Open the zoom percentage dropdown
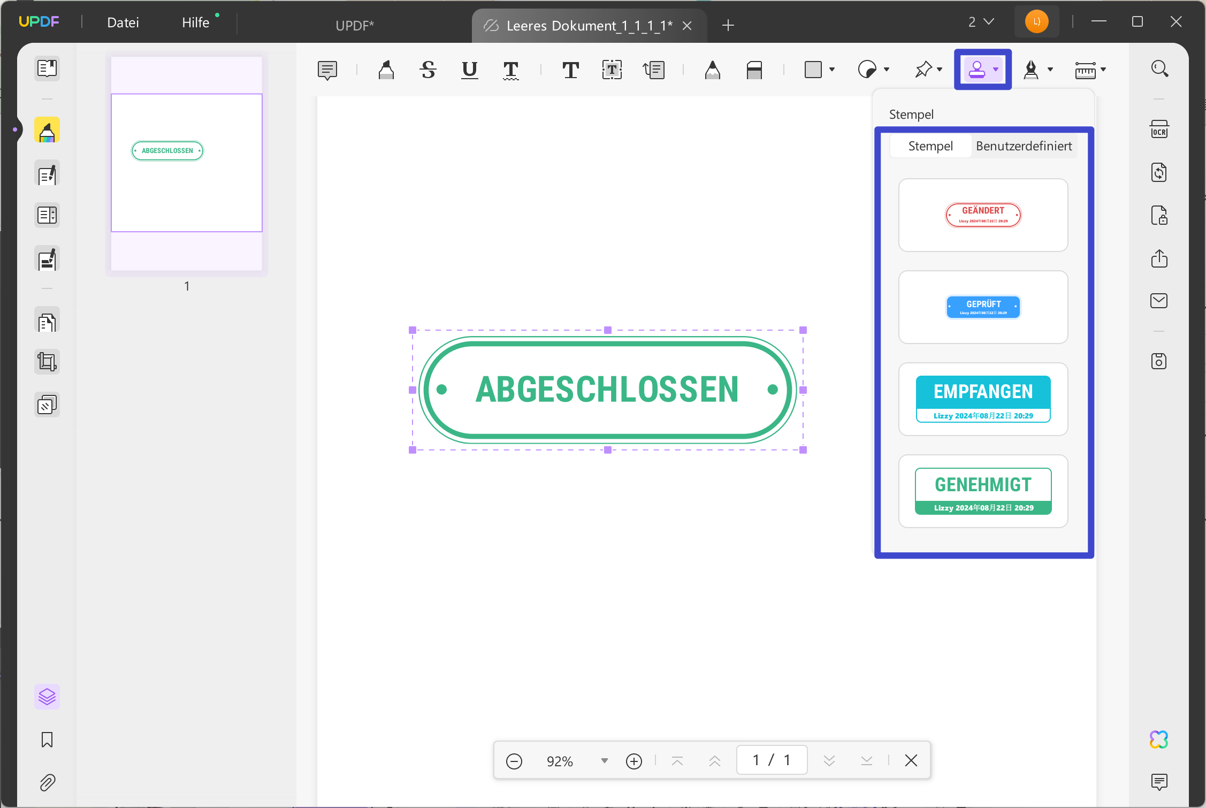Screen dimensions: 1206x808 pos(604,760)
